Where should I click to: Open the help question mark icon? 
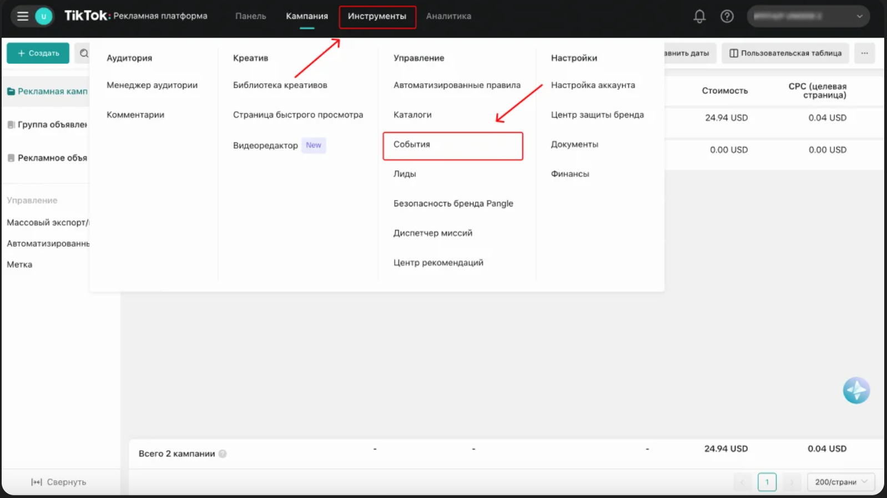[727, 17]
